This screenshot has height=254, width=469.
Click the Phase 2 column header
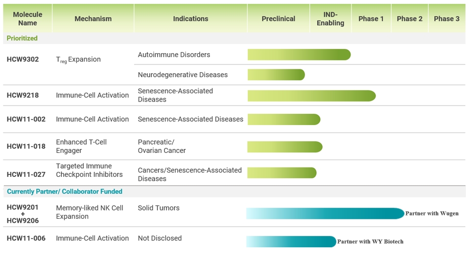(409, 19)
